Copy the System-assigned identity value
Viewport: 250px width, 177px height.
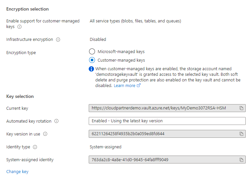241,160
